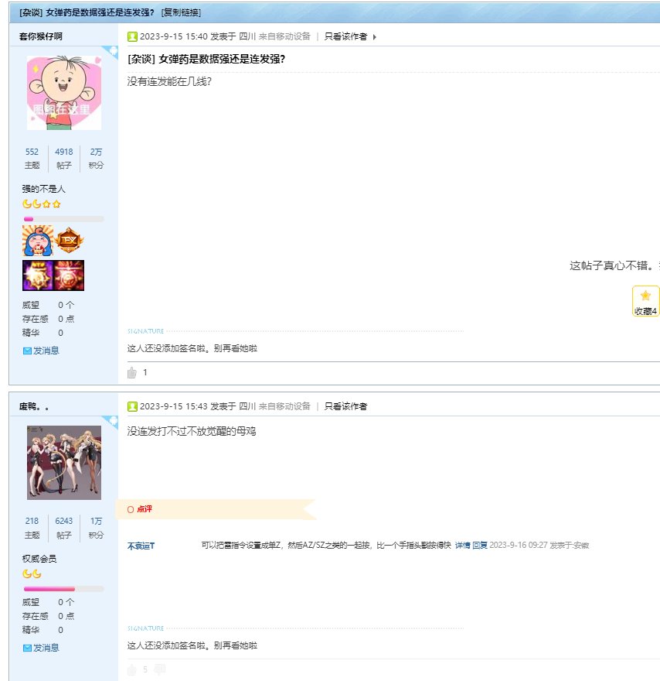The width and height of the screenshot is (660, 681).
Task: Dislike the second post with thumbs-down
Action: [160, 669]
